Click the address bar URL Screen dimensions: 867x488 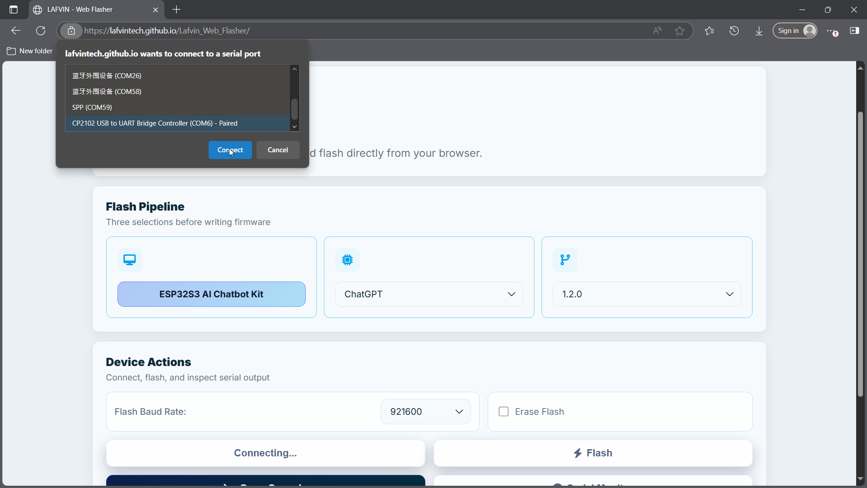coord(167,31)
